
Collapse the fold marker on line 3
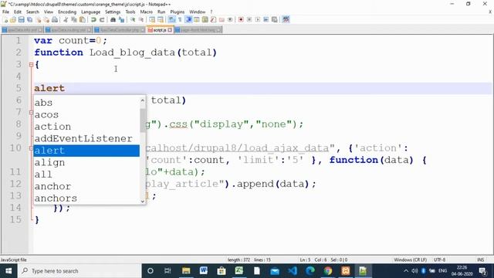[31, 65]
